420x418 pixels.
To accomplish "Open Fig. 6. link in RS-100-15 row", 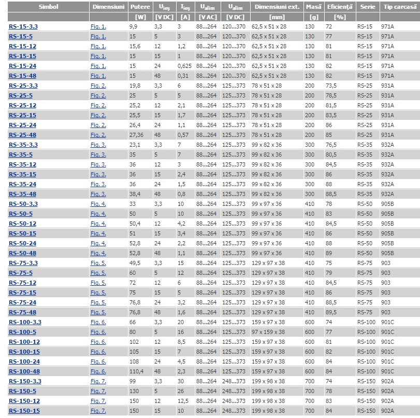I will pos(98,352).
